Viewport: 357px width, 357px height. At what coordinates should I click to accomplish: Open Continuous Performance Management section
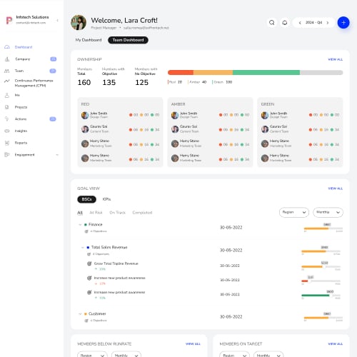34,83
